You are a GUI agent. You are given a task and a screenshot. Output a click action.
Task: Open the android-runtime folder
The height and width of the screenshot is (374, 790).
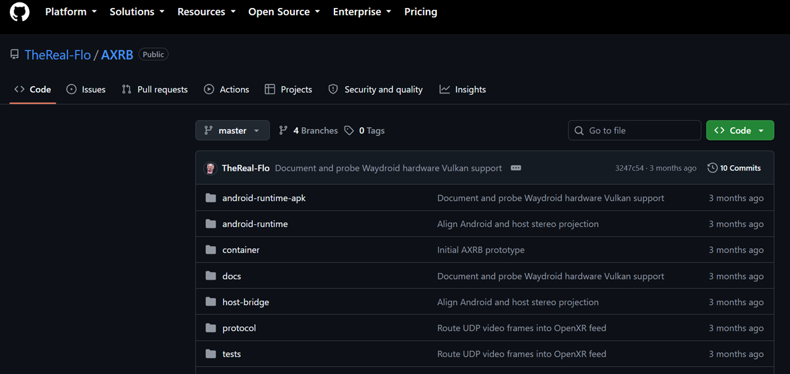(x=255, y=224)
